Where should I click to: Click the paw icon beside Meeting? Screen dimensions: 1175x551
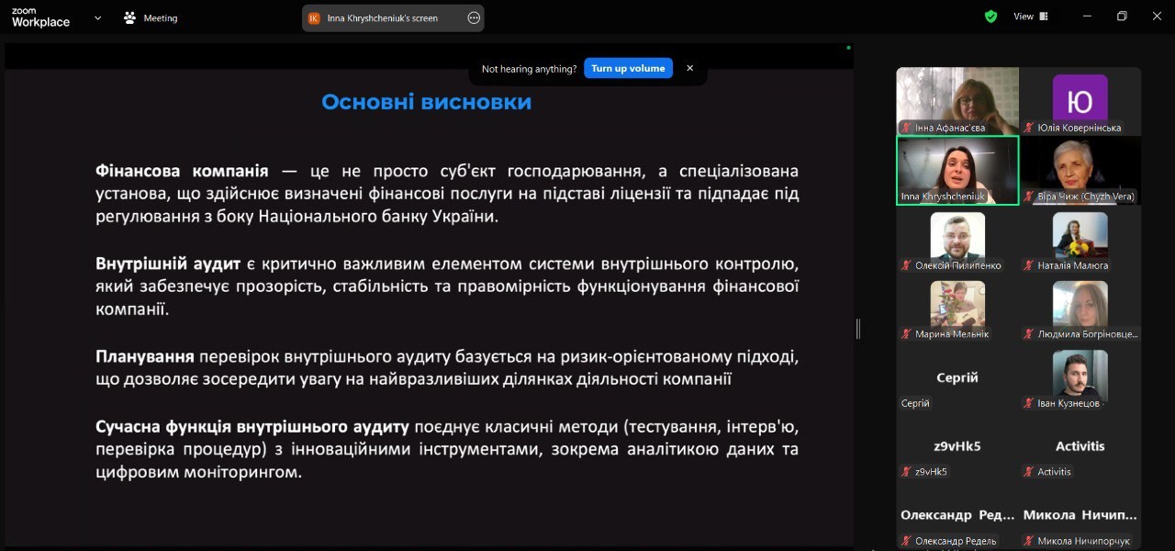[130, 17]
